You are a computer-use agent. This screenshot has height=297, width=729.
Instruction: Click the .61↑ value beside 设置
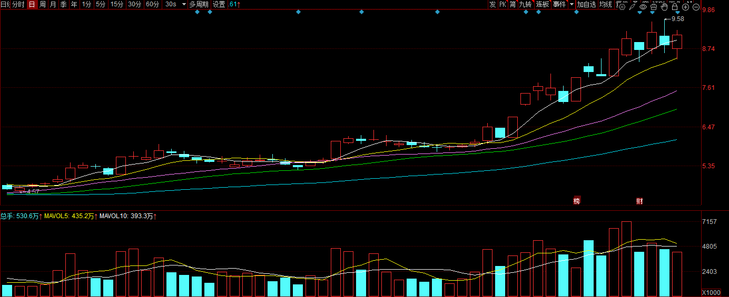coord(235,4)
